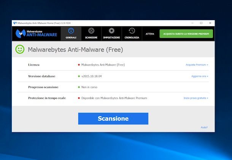Click Inizio prova gratuita link
The image size is (232, 160).
(196, 98)
